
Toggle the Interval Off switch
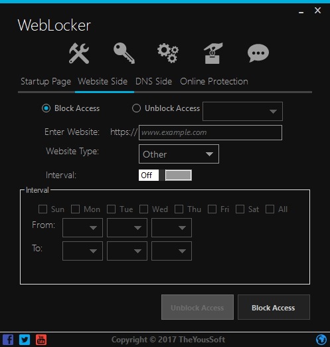click(165, 175)
